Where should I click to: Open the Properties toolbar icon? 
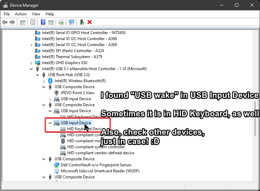(x=33, y=22)
